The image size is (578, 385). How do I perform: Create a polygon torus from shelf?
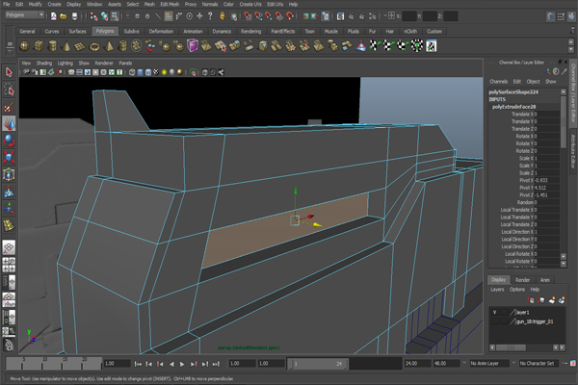coord(94,46)
